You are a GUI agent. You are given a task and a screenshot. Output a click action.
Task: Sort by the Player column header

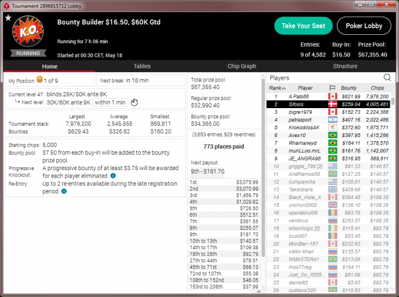coord(307,88)
